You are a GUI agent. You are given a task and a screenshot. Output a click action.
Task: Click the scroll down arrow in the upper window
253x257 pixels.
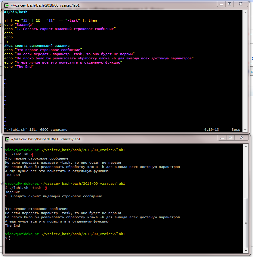point(245,130)
